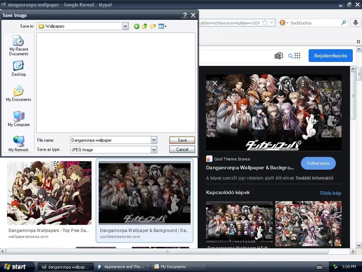The width and height of the screenshot is (362, 272).
Task: Go to next image arrow
Action: [333, 83]
